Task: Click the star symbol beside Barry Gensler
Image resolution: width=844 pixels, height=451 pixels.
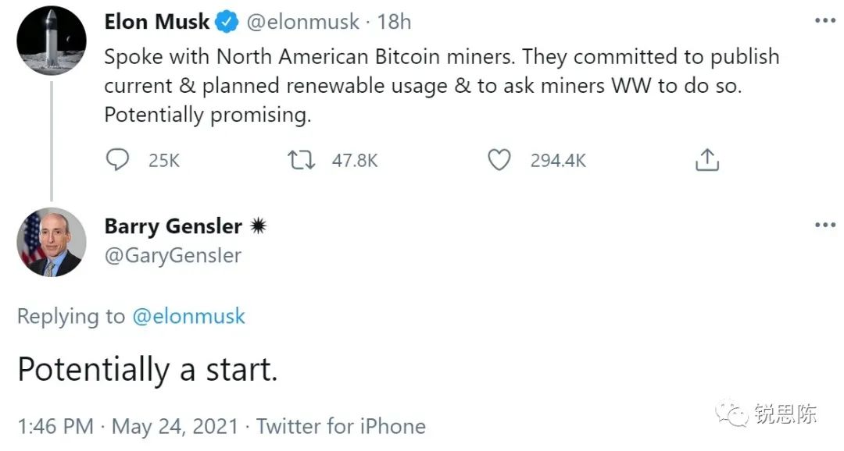Action: (x=258, y=226)
